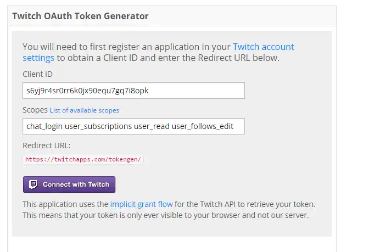369x252 pixels.
Task: Click the user_subscriptions scope text
Action: 99,126
